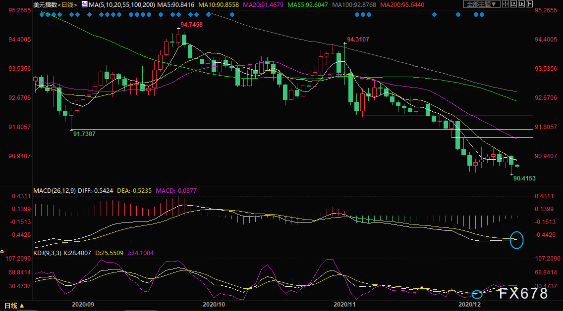Click the 90.4153 low price annotation
The width and height of the screenshot is (563, 311).
[x=524, y=178]
